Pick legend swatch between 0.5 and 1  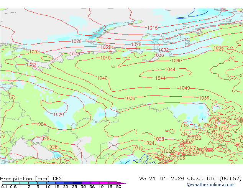tap(15, 183)
